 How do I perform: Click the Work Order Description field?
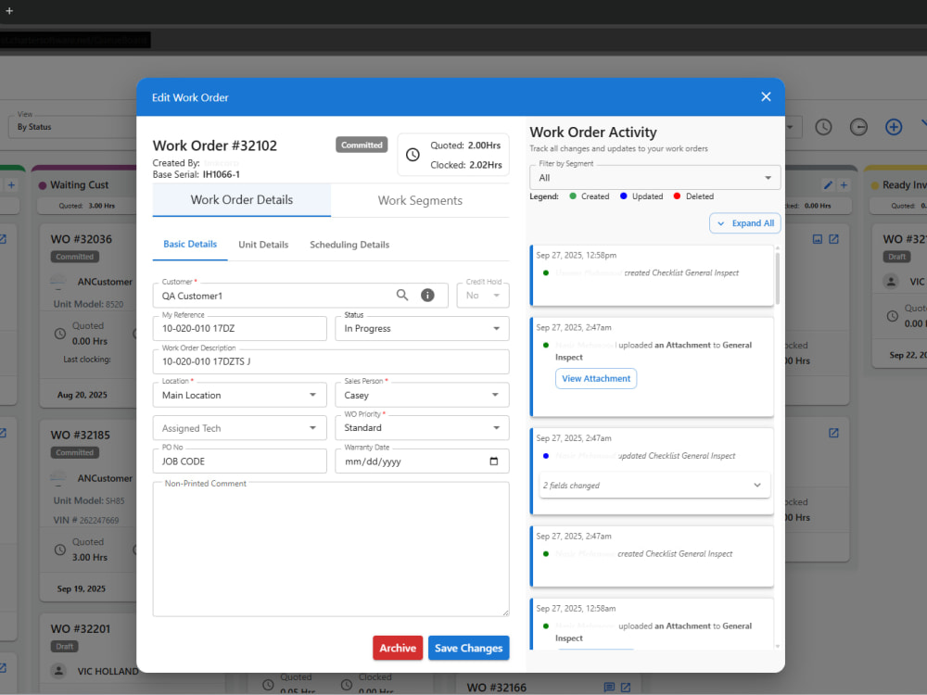tap(331, 361)
